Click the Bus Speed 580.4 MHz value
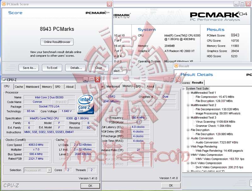This screenshot has width=252, height=191. [36, 154]
